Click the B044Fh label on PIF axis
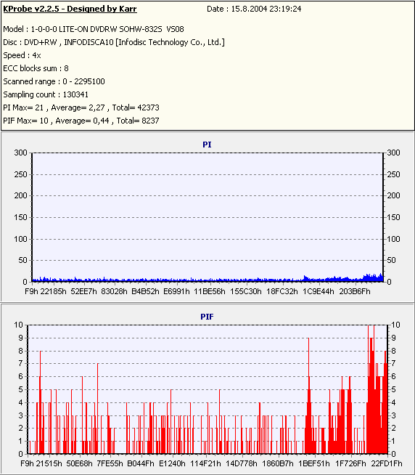 coord(141,463)
